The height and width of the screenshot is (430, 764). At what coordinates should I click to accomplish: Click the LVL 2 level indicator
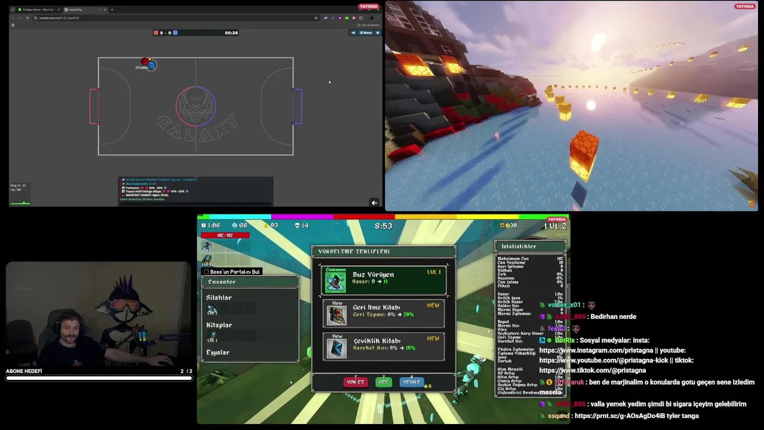pyautogui.click(x=555, y=226)
